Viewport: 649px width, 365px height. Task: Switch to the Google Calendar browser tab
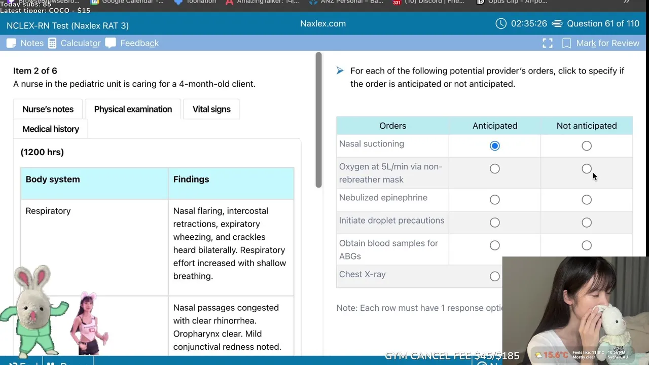coord(127,2)
